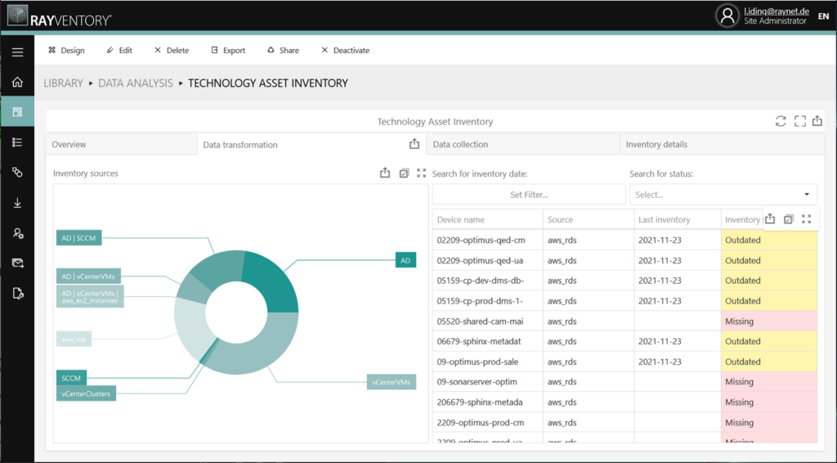The width and height of the screenshot is (837, 463).
Task: Open the library dashboard sidebar icon
Action: 18,111
